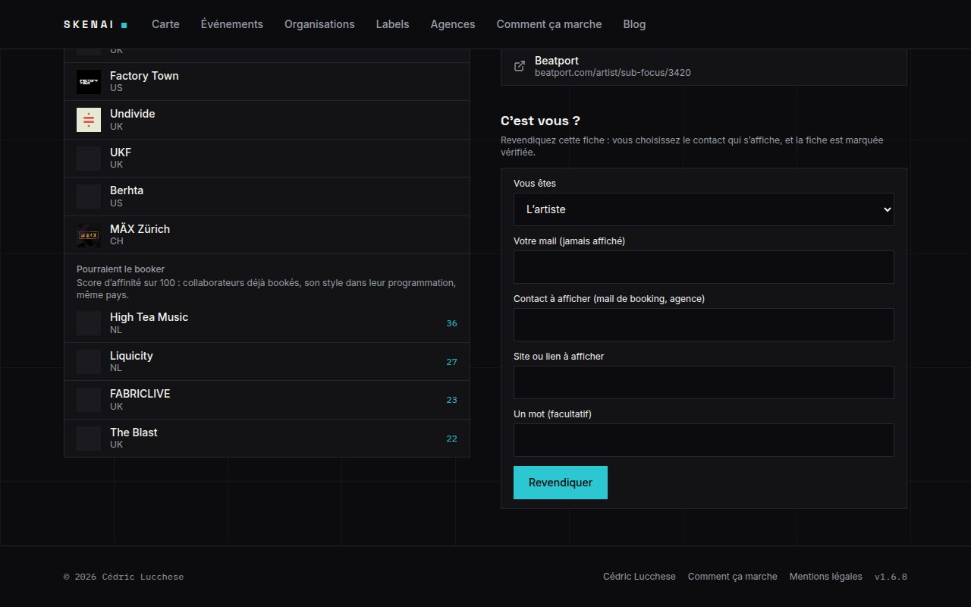Open footer Comment ça marche link

click(733, 577)
